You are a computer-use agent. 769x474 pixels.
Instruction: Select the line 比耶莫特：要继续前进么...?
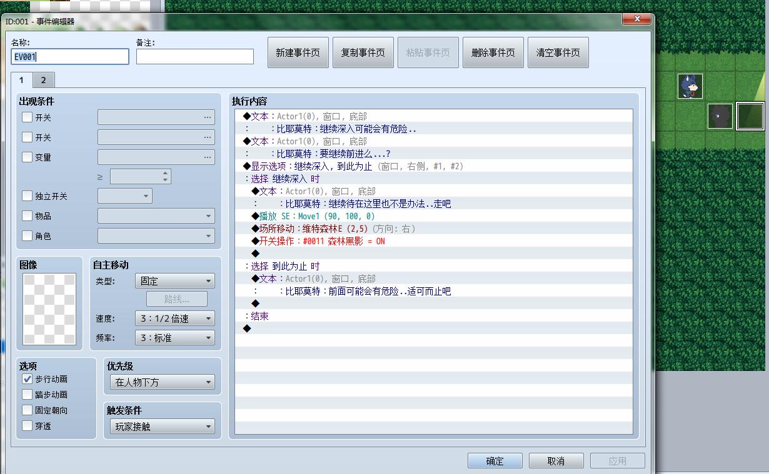coord(434,154)
